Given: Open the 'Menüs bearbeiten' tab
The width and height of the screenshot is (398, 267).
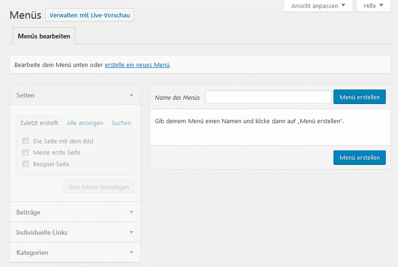Looking at the screenshot, I should pyautogui.click(x=44, y=36).
